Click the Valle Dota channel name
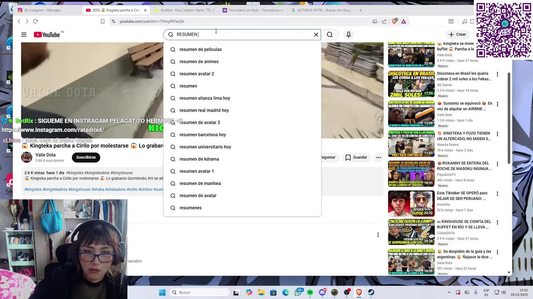Image resolution: width=533 pixels, height=299 pixels. tap(45, 155)
